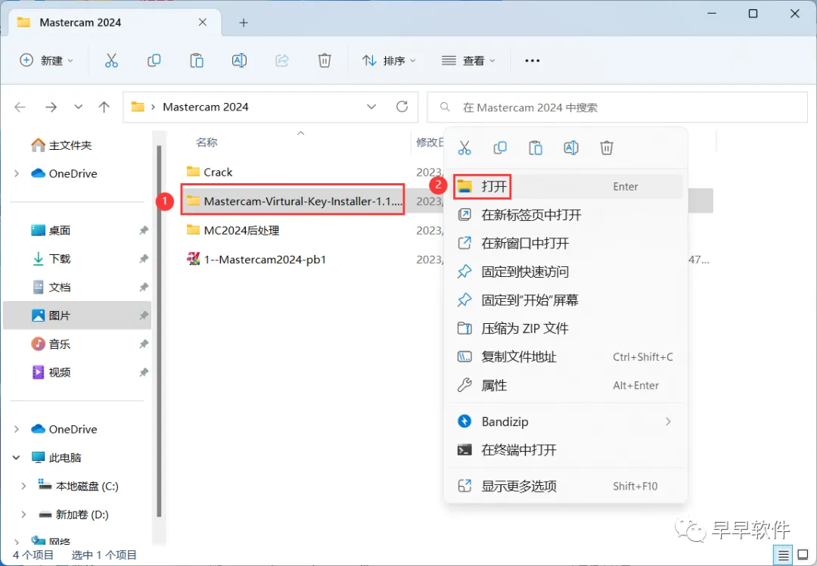This screenshot has height=566, width=817.
Task: Expand 本地磁盘 (C:) tree node
Action: point(23,486)
